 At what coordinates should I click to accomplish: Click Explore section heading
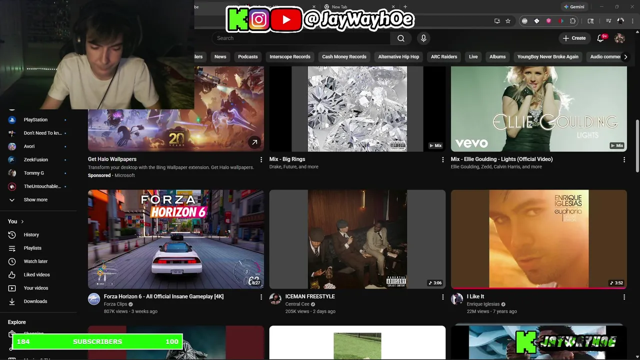point(17,322)
